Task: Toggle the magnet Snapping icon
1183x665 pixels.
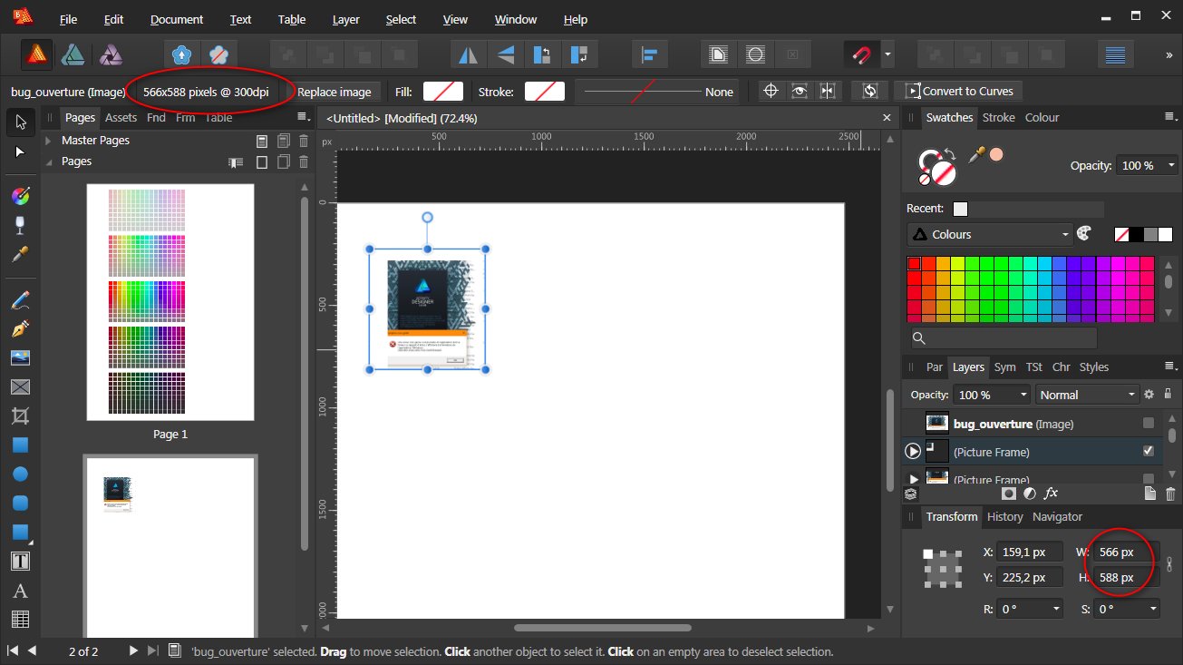Action: click(x=861, y=54)
